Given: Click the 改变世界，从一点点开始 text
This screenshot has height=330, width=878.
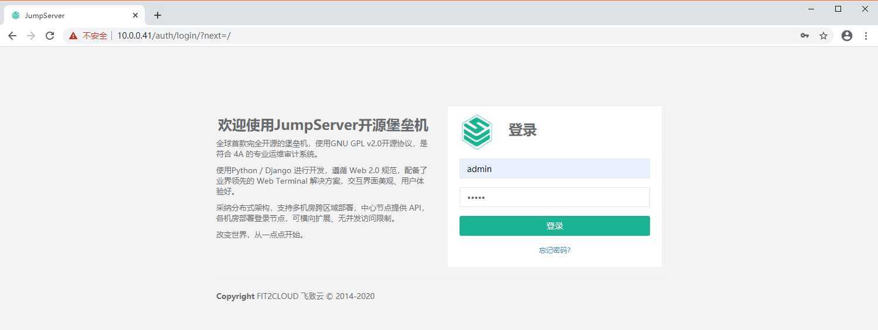Looking at the screenshot, I should 261,235.
